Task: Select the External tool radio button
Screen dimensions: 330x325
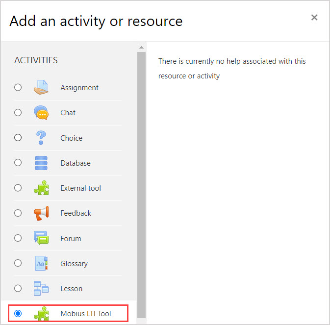Action: coord(18,188)
